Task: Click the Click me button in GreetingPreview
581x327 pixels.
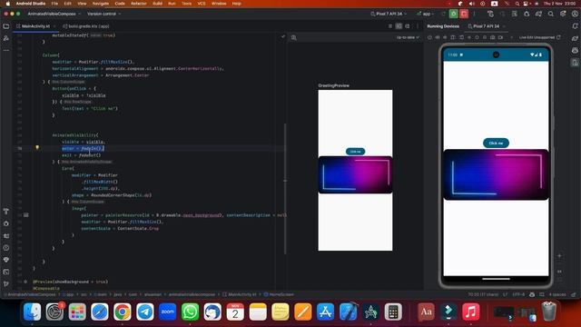Action: pos(355,152)
